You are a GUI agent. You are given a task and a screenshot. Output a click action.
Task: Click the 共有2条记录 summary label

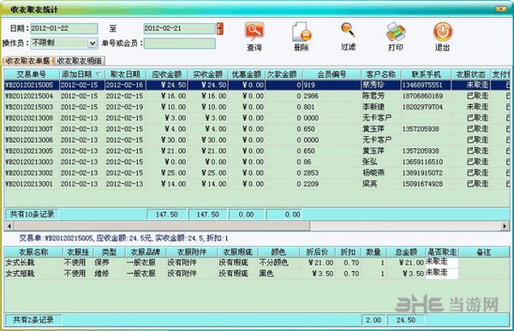[33, 320]
